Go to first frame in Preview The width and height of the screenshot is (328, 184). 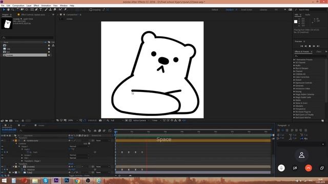(x=302, y=46)
